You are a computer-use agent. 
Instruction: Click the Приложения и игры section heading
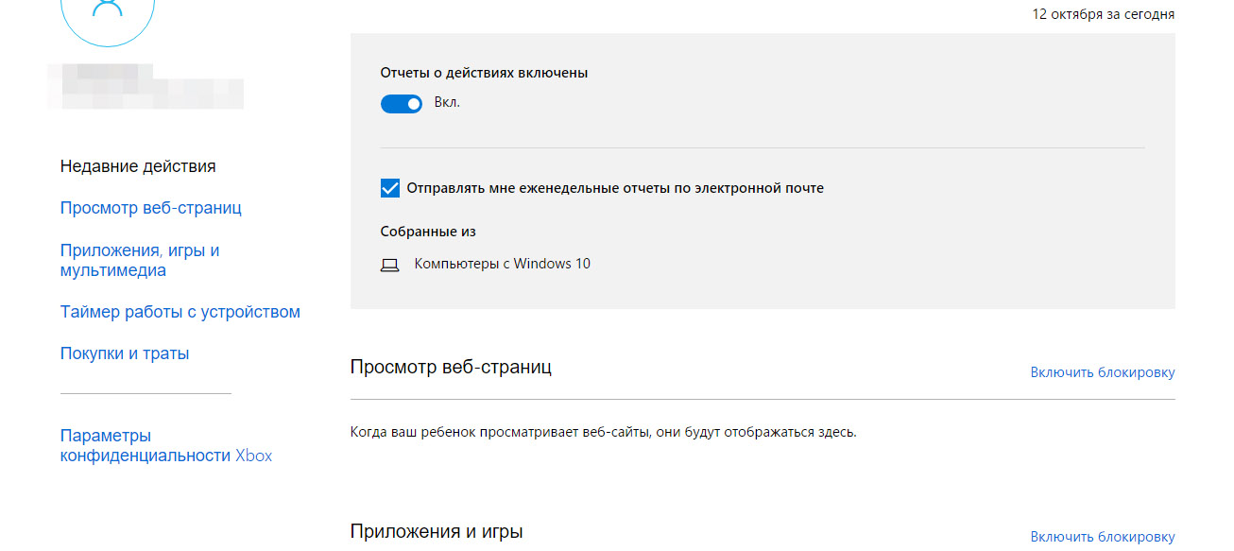(x=437, y=531)
